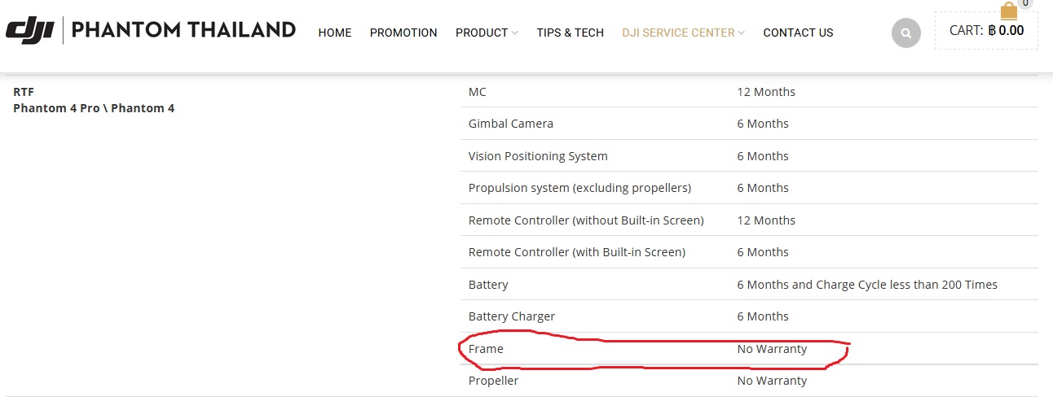1053x401 pixels.
Task: Open the TIPS & TECH menu
Action: point(571,33)
